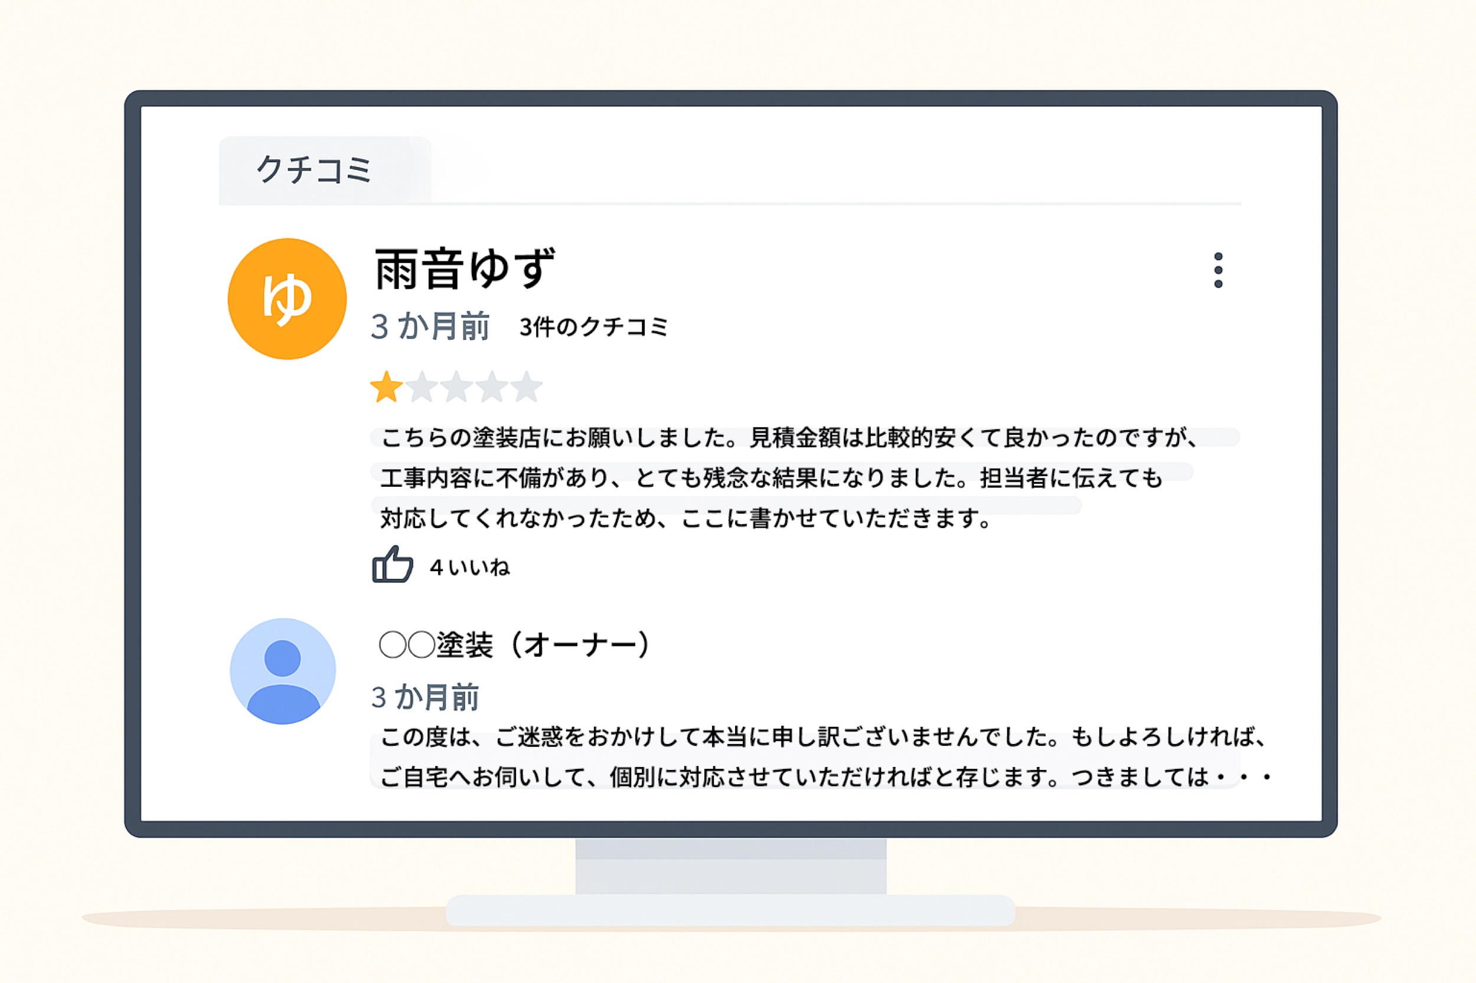This screenshot has width=1476, height=983.
Task: Click the ○○塗装（オーナー） owner name
Action: [x=514, y=645]
